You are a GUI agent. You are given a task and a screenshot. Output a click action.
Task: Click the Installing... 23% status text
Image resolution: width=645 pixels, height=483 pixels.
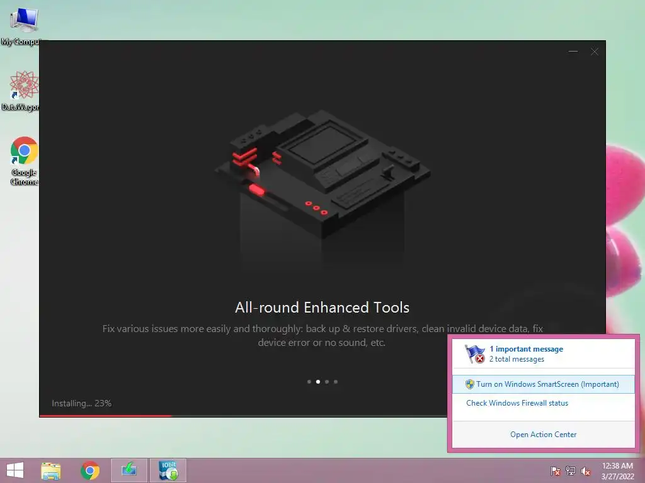tap(81, 403)
